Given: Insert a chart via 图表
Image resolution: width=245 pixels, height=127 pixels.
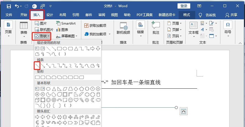Looking at the screenshot, I should (62, 30).
